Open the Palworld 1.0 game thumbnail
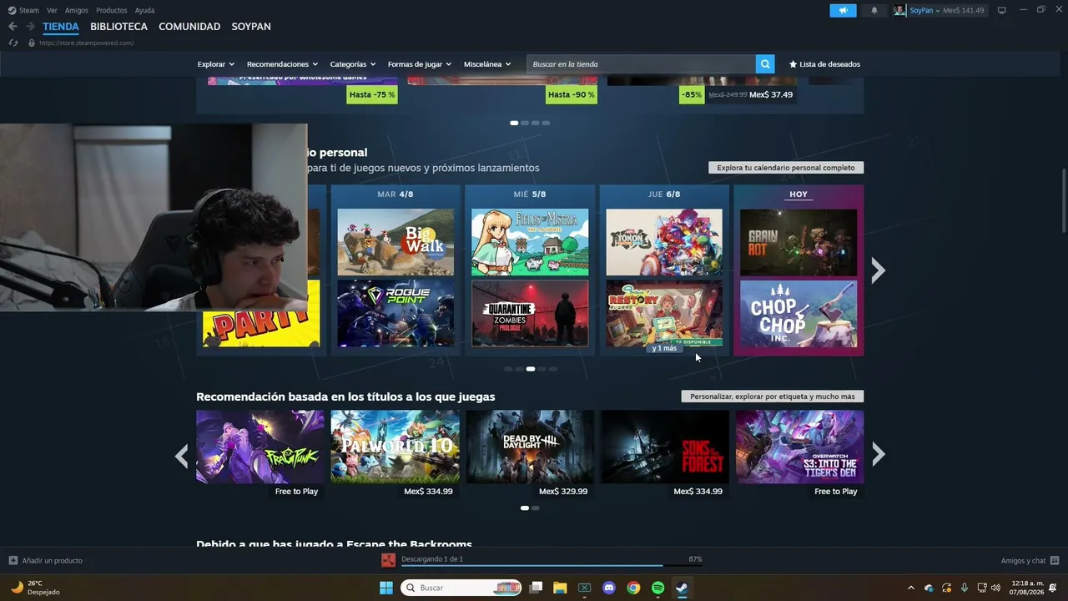 coord(395,447)
